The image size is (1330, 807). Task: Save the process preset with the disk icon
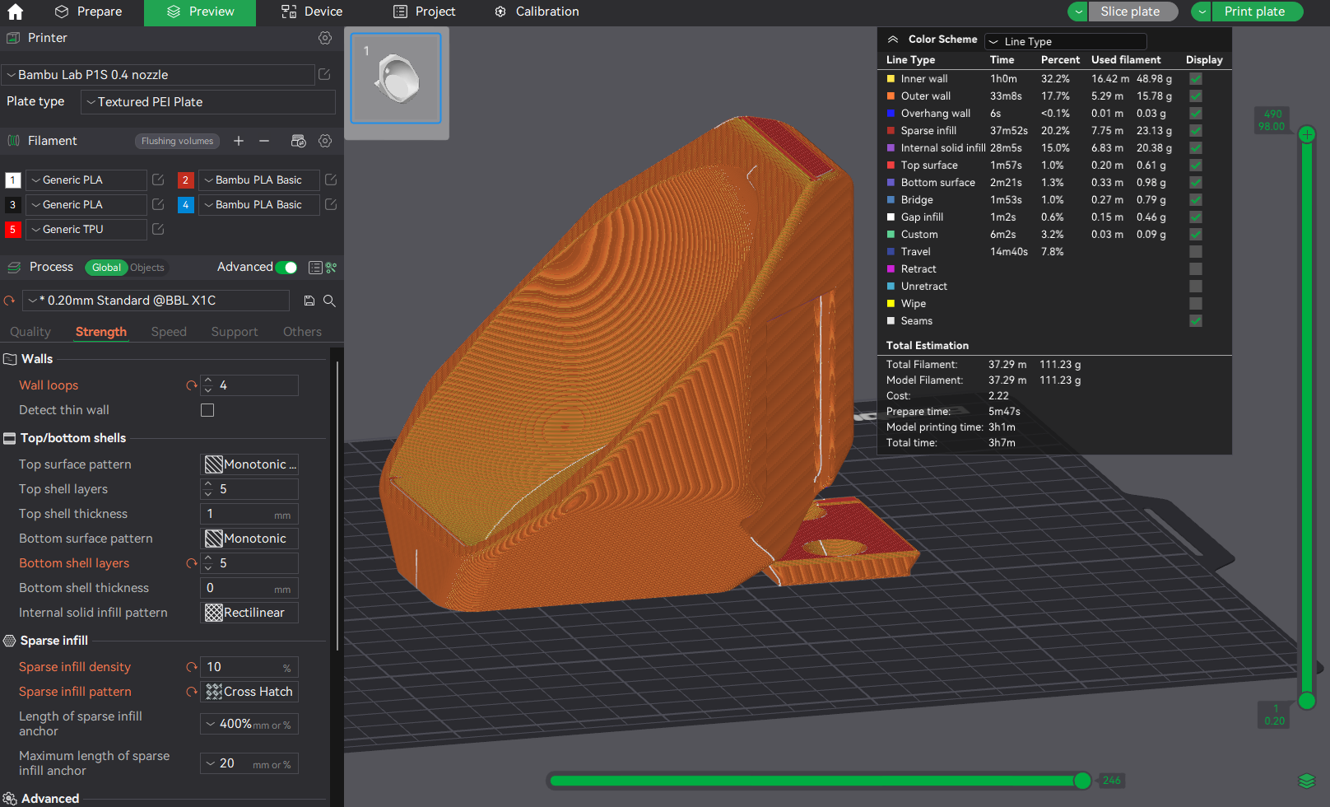[309, 301]
